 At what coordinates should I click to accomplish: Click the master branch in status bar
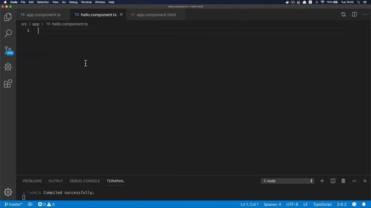coord(13,204)
